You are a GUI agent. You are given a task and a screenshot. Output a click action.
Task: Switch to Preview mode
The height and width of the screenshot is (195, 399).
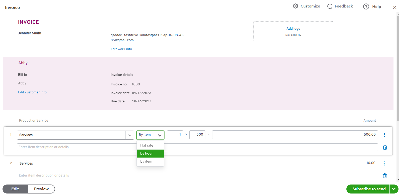click(41, 189)
